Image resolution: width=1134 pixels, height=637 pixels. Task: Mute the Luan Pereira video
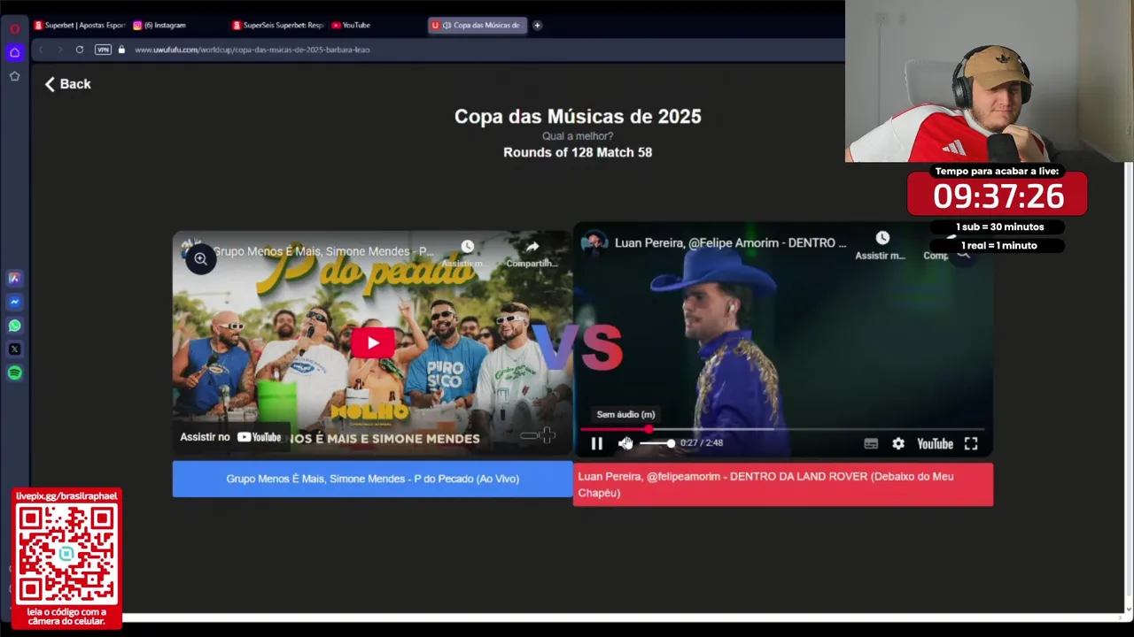pyautogui.click(x=625, y=443)
